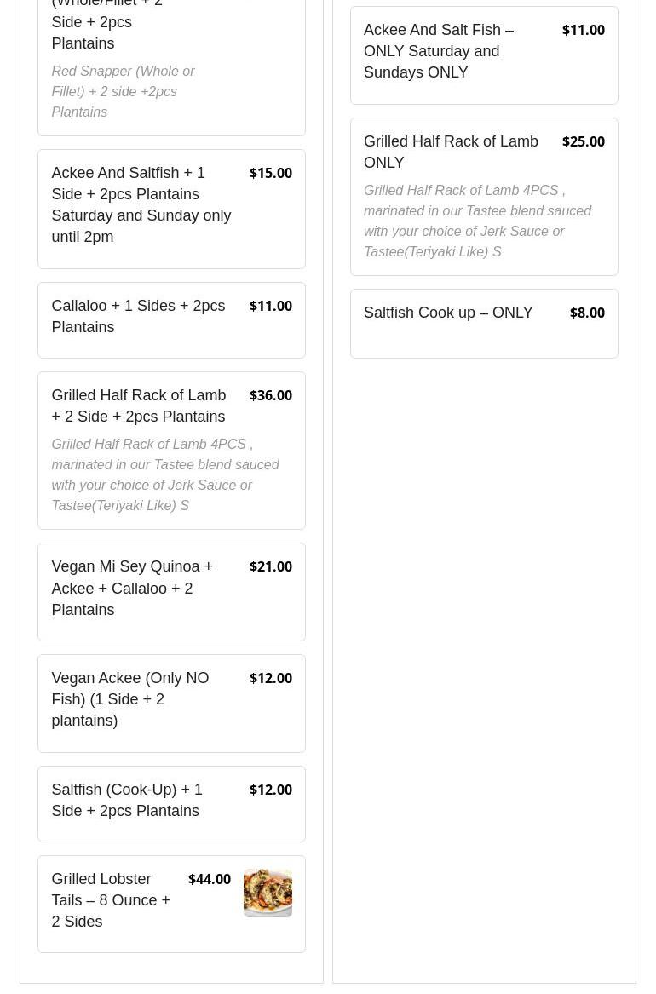
Task: Select Ackee And Saltfish + 1 Side item
Action: click(171, 210)
